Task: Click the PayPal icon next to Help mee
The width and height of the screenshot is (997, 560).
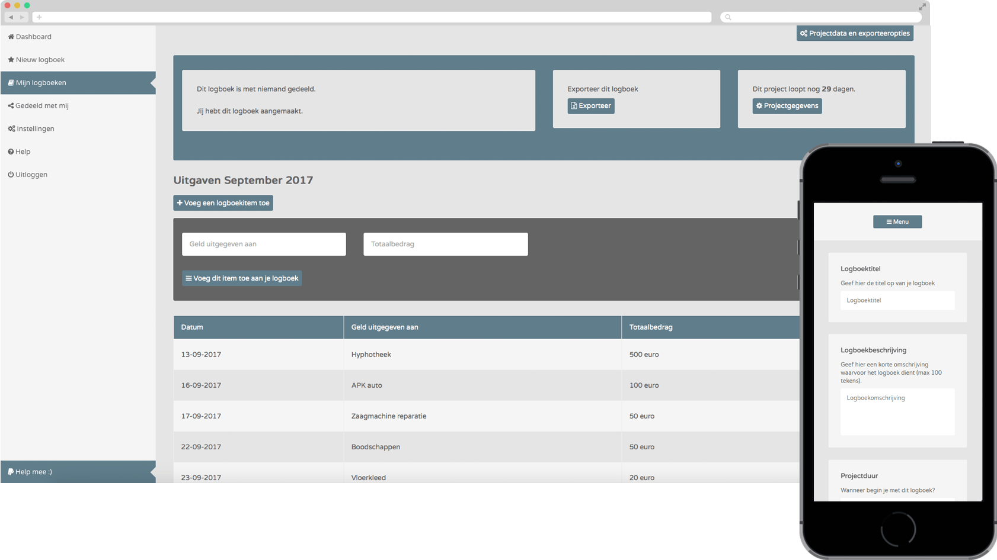Action: [11, 472]
